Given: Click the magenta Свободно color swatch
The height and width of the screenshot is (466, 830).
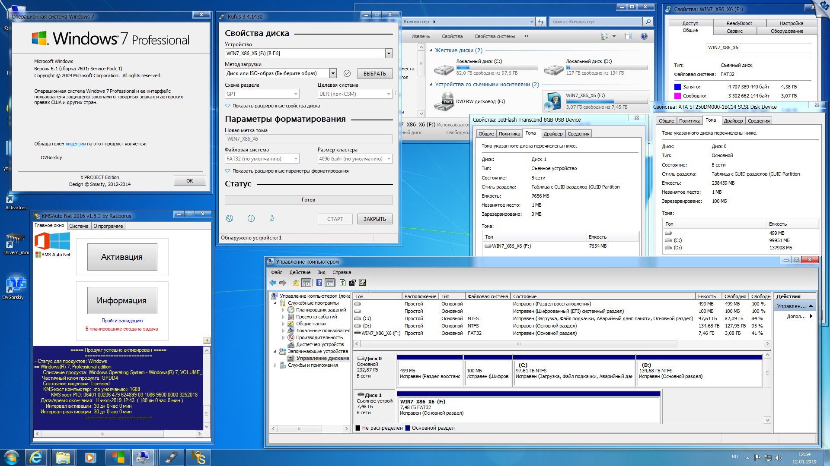Looking at the screenshot, I should pyautogui.click(x=677, y=96).
